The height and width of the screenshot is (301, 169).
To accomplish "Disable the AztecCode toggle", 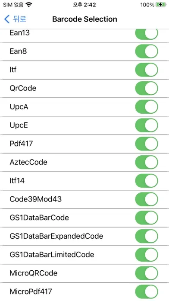I will point(147,162).
